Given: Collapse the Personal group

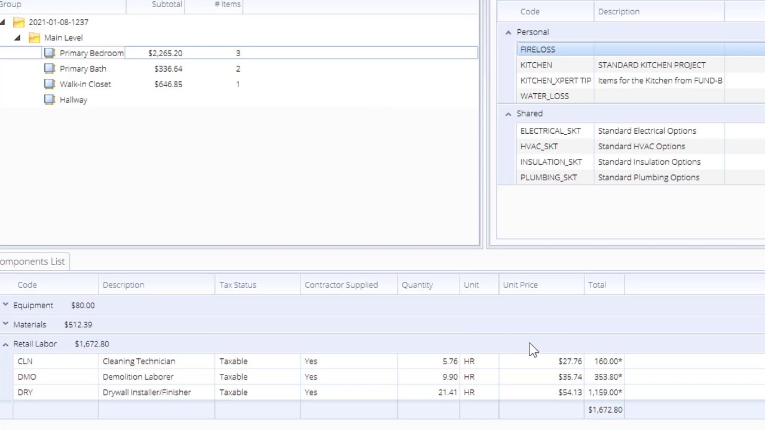Looking at the screenshot, I should 508,32.
